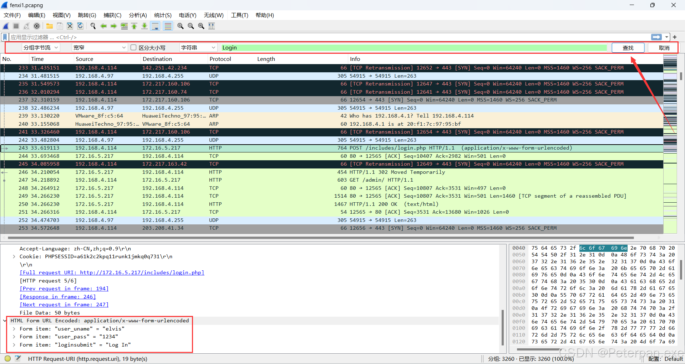Expand Form item user_uname elvis
This screenshot has width=685, height=364.
[x=14, y=329]
